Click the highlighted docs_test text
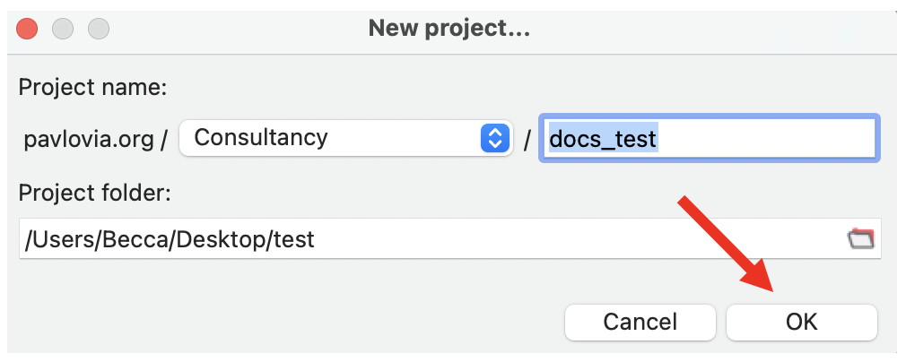 (603, 139)
